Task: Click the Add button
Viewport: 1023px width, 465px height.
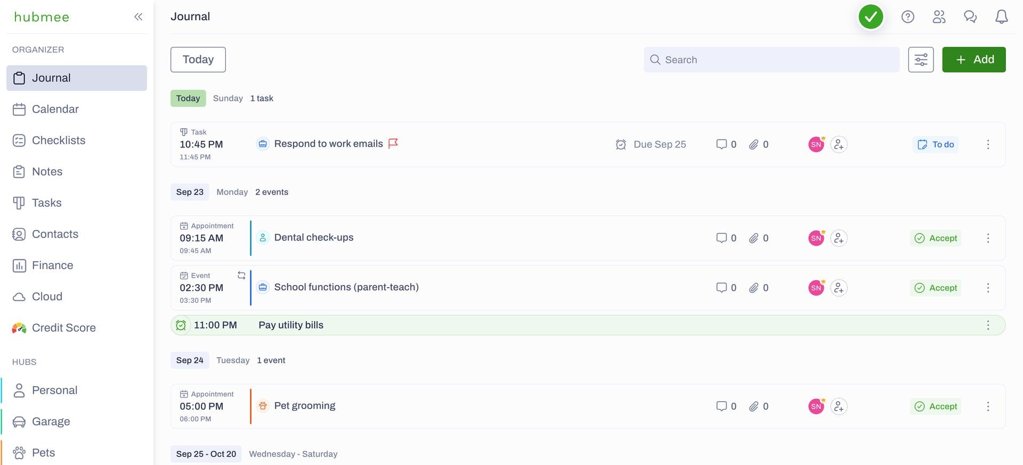Action: 973,60
